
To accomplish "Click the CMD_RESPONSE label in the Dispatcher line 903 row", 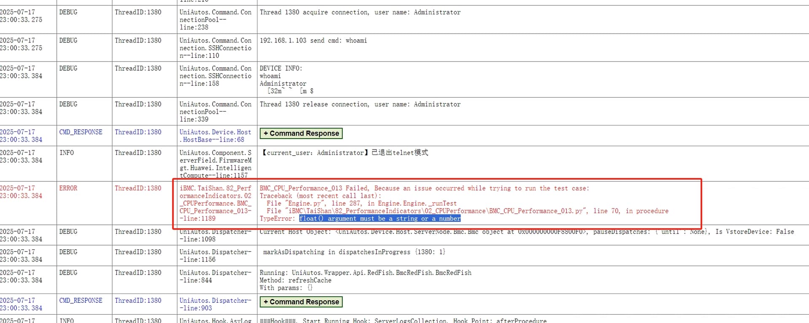I will point(80,301).
